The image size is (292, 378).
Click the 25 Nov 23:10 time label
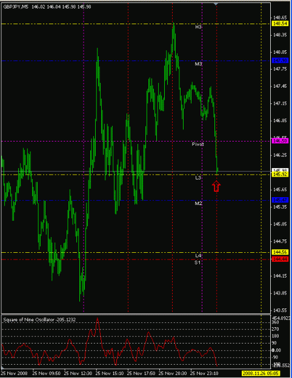(x=204, y=373)
